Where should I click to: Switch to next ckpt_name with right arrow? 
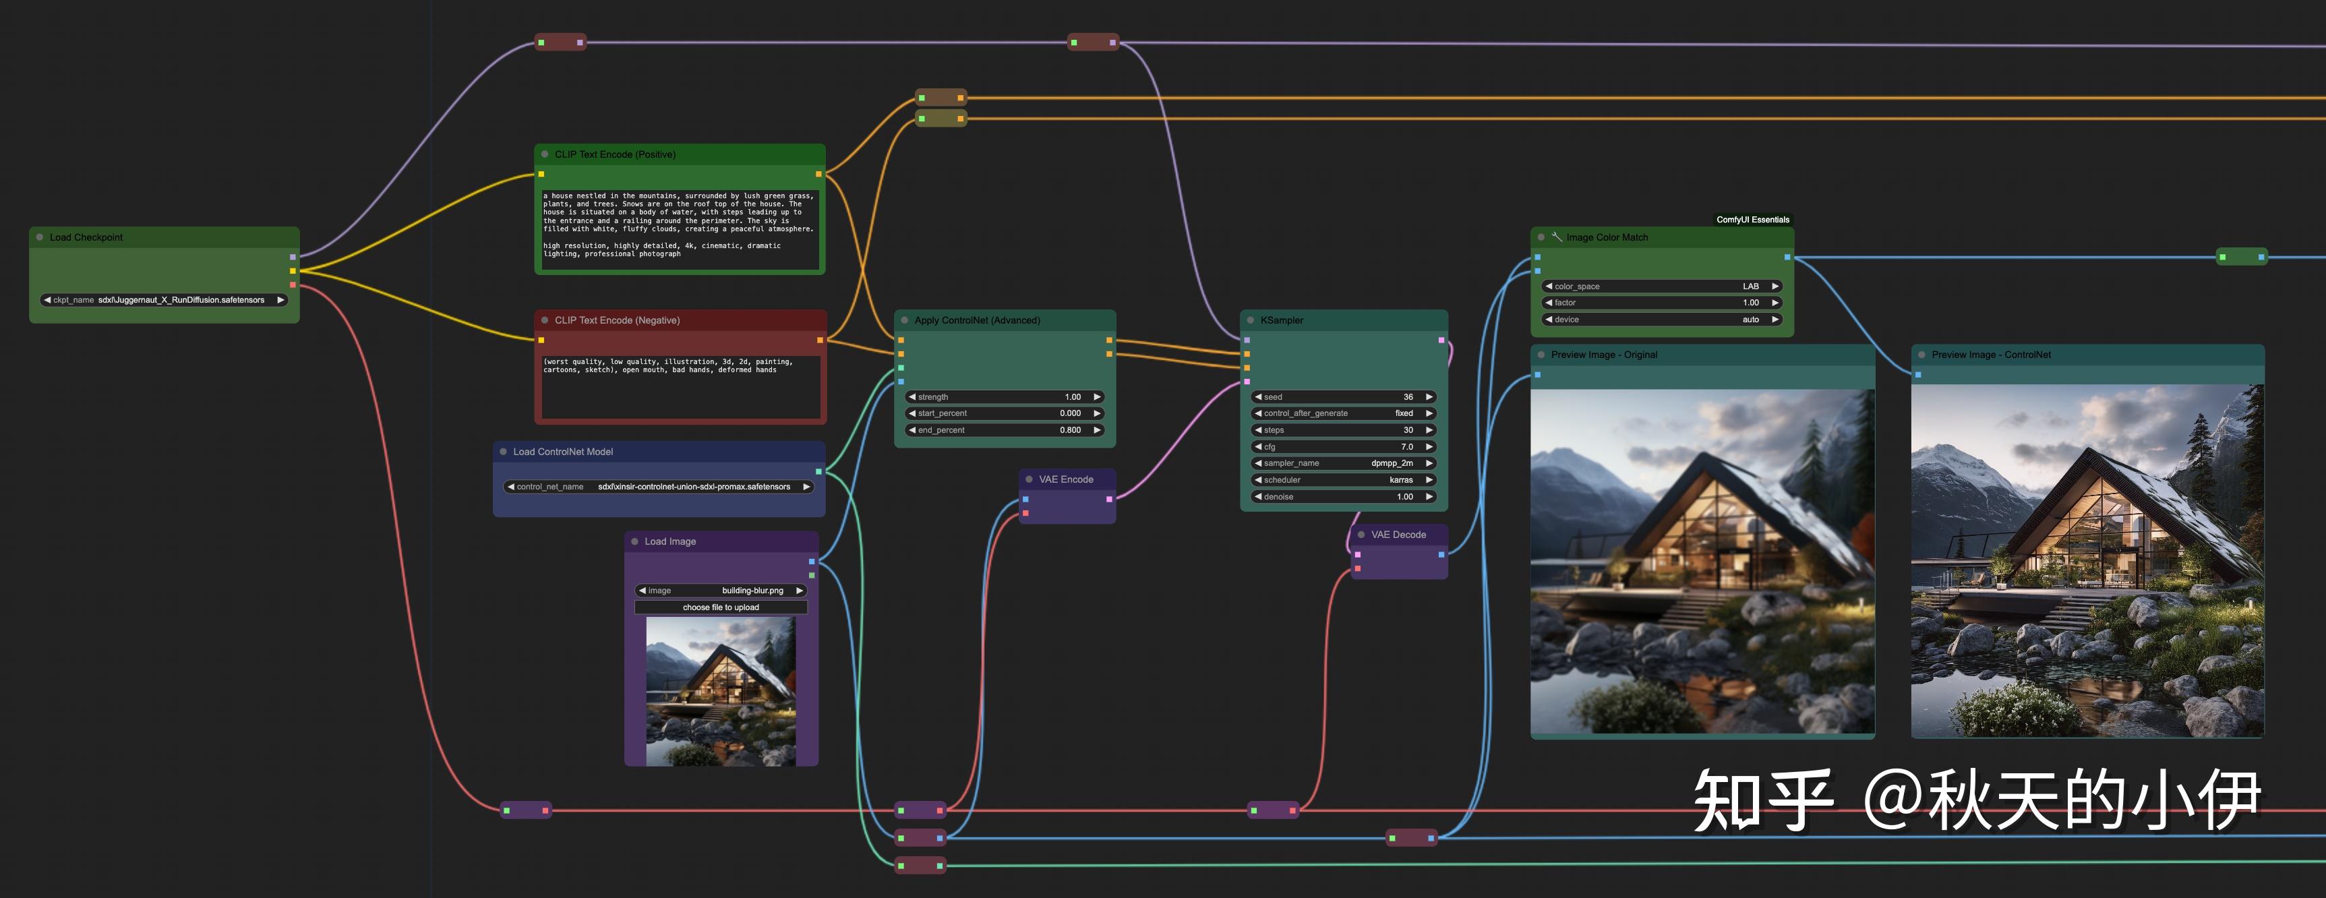[x=281, y=299]
